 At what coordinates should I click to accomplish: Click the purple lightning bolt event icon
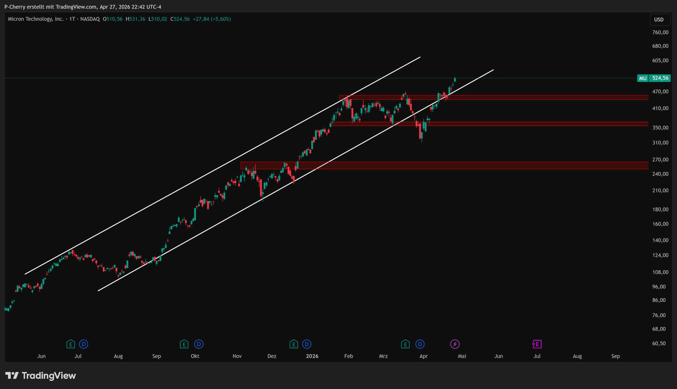pos(455,344)
